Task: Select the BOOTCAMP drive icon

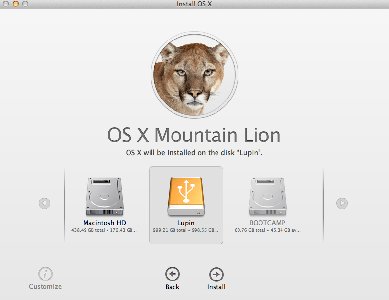Action: [x=267, y=197]
